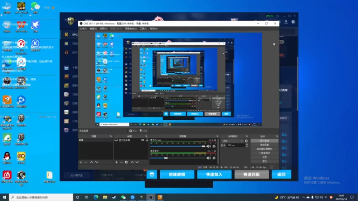Pop out the Audio Mixer dock icon
This screenshot has height=201, width=358.
pyautogui.click(x=217, y=136)
